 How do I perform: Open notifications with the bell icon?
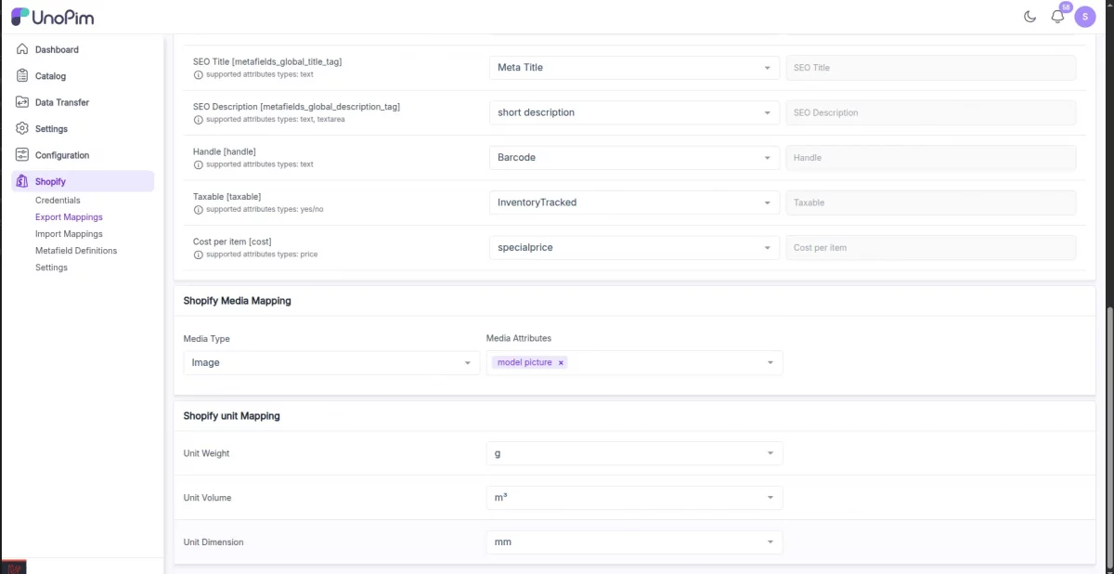pos(1057,16)
